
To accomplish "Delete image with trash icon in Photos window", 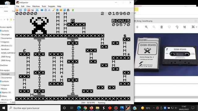I will (161, 27).
